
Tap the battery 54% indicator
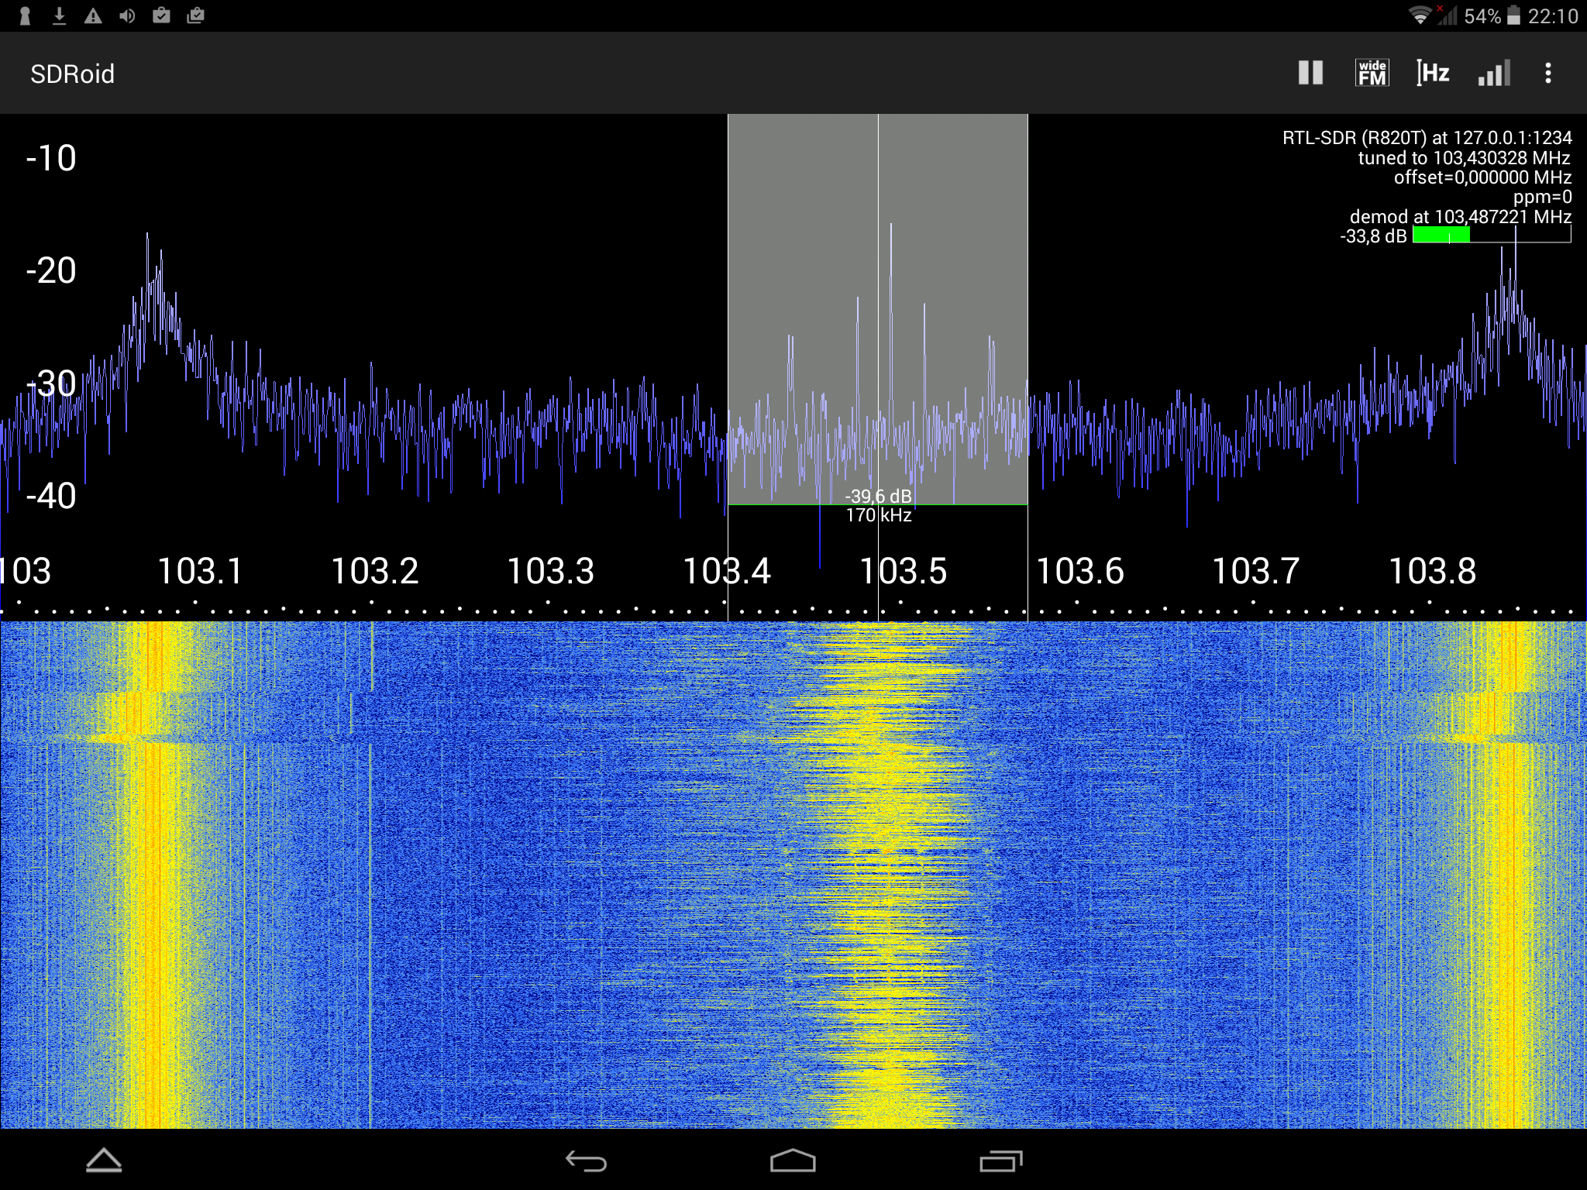1492,16
